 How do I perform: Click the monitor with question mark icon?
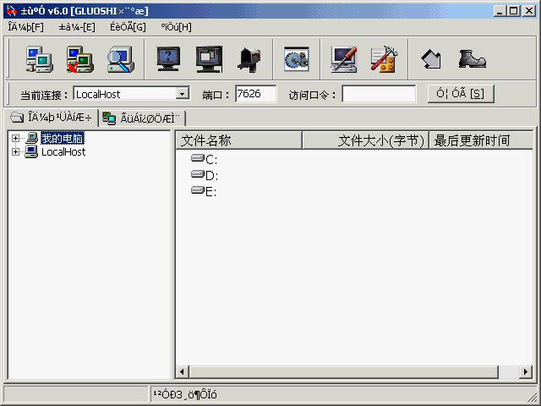(169, 59)
